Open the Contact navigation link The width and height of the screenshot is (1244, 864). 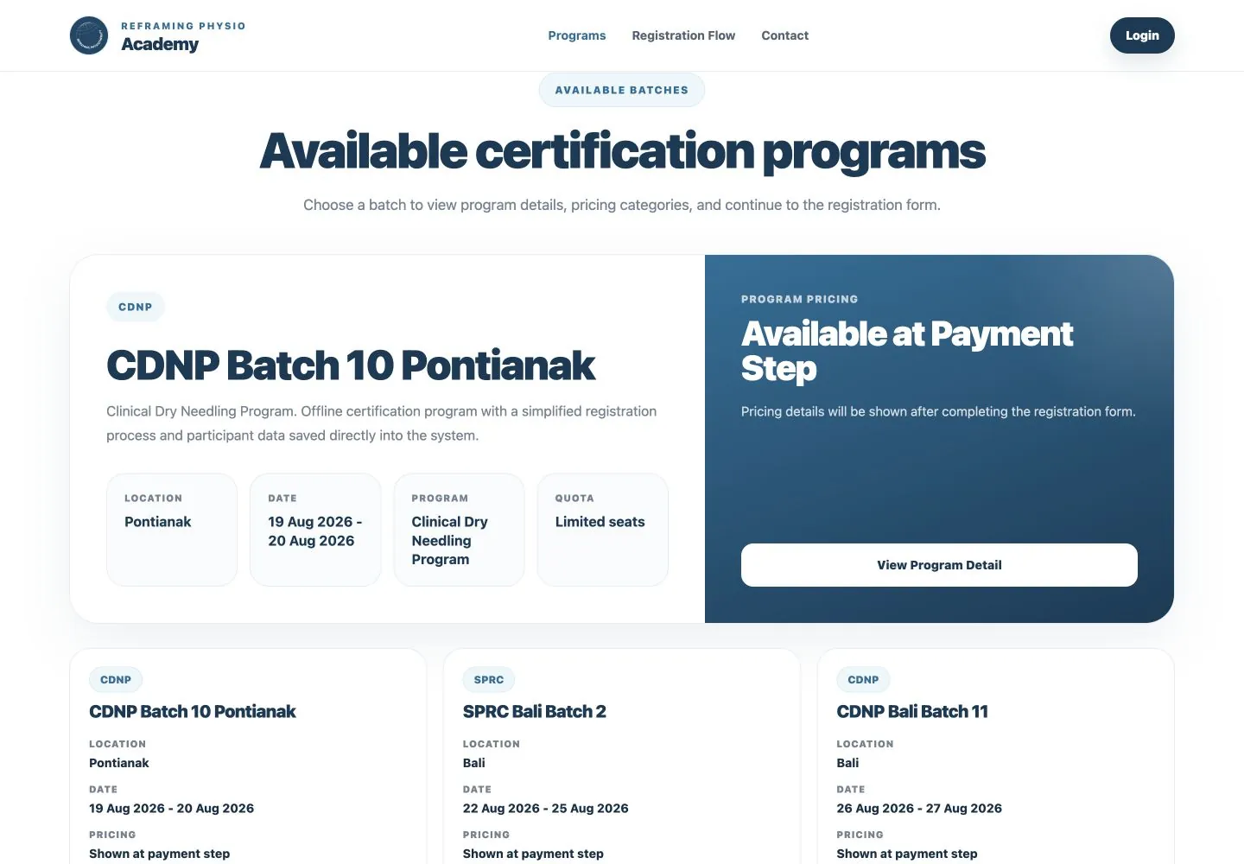click(x=785, y=35)
